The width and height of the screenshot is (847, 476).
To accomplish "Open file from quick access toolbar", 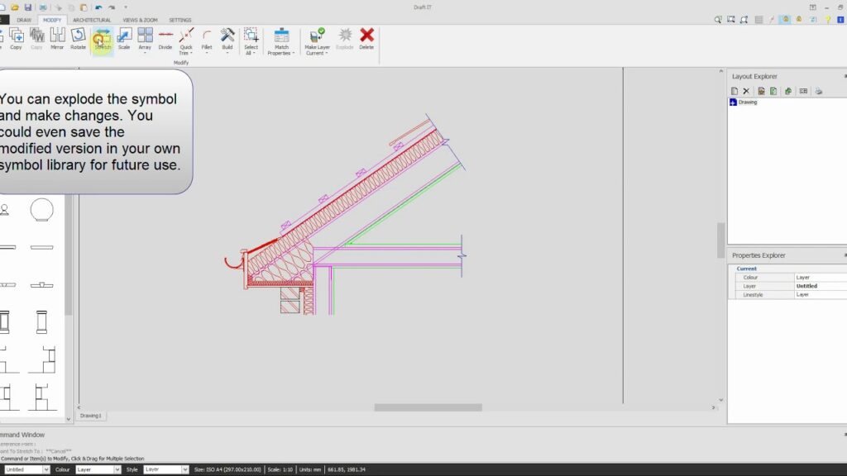I will coord(15,7).
